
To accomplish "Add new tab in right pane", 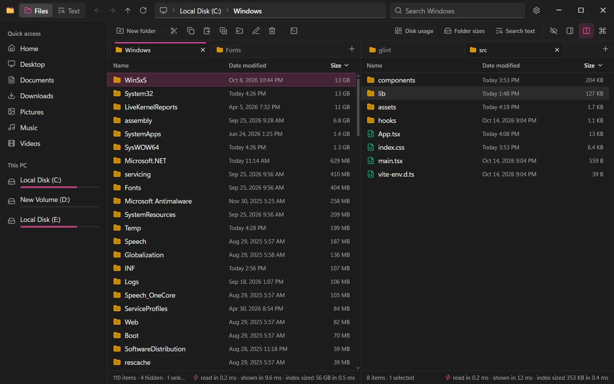I will pyautogui.click(x=606, y=49).
